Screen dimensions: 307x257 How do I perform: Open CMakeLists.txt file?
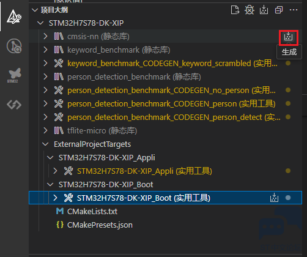[92, 211]
